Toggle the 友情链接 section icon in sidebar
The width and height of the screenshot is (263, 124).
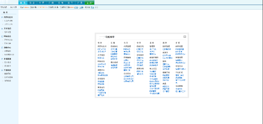(x=2, y=59)
